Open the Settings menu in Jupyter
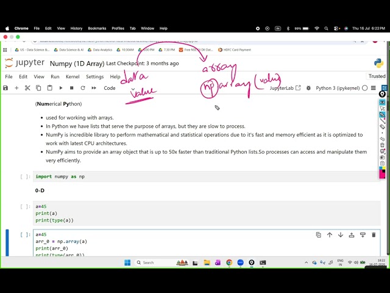Screen dimensions: 390x293 tap(95, 77)
